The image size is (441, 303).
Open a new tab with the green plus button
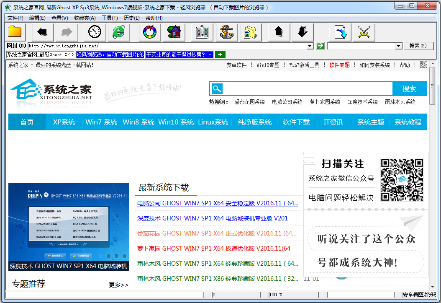coord(220,54)
